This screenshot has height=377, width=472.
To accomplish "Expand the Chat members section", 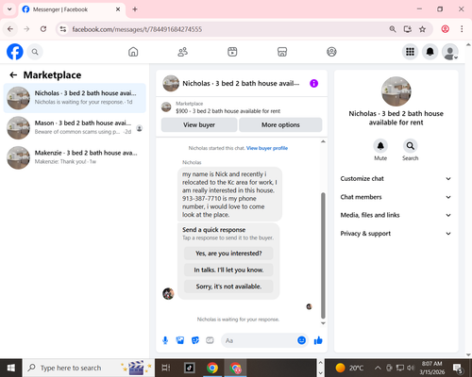I will [x=396, y=197].
